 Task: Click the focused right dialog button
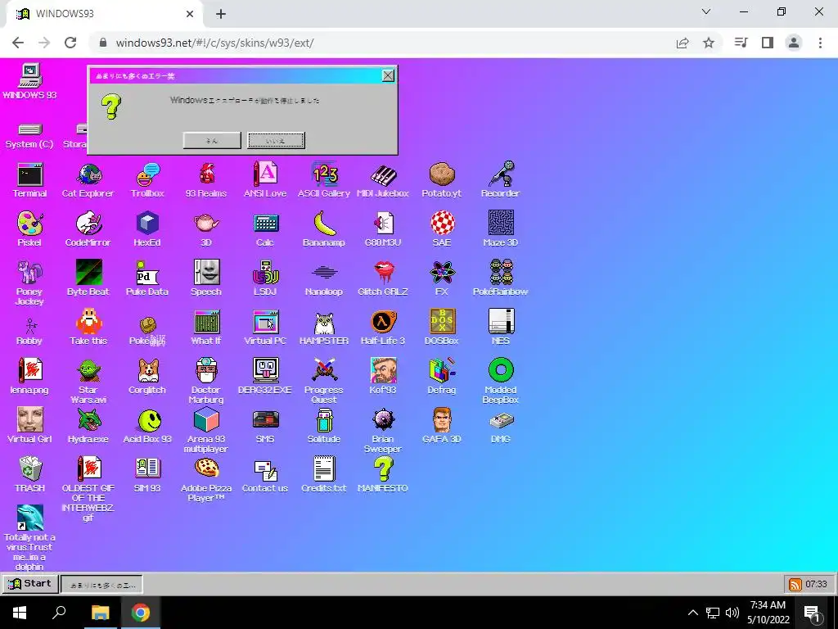[276, 140]
